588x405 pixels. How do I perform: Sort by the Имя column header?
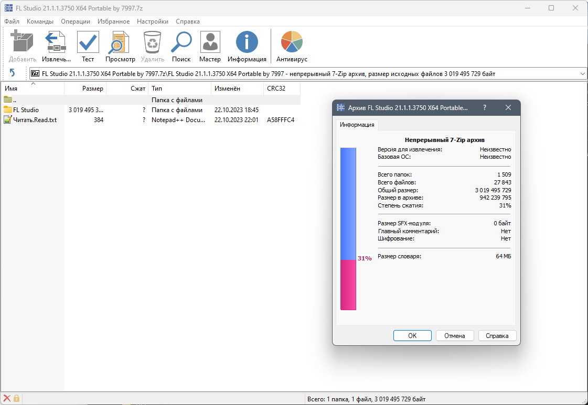tap(33, 89)
